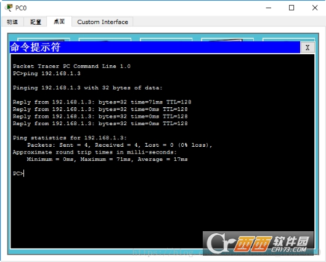This screenshot has width=326, height=262.
Task: Click 'Ping statistics for 192.168.1.3:' line
Action: pyautogui.click(x=70, y=137)
